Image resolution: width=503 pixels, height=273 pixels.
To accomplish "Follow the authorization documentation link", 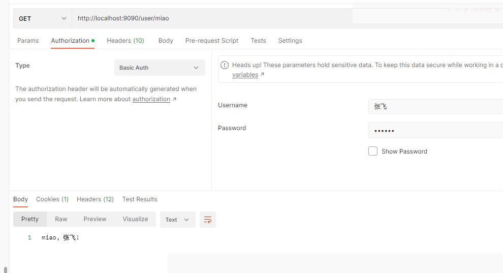I will (x=151, y=99).
